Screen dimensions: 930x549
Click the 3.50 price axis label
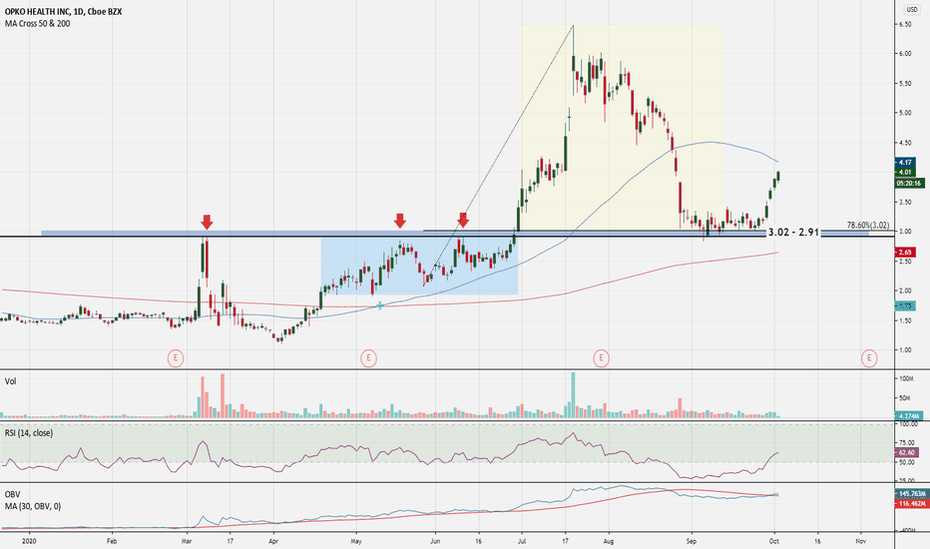[905, 203]
